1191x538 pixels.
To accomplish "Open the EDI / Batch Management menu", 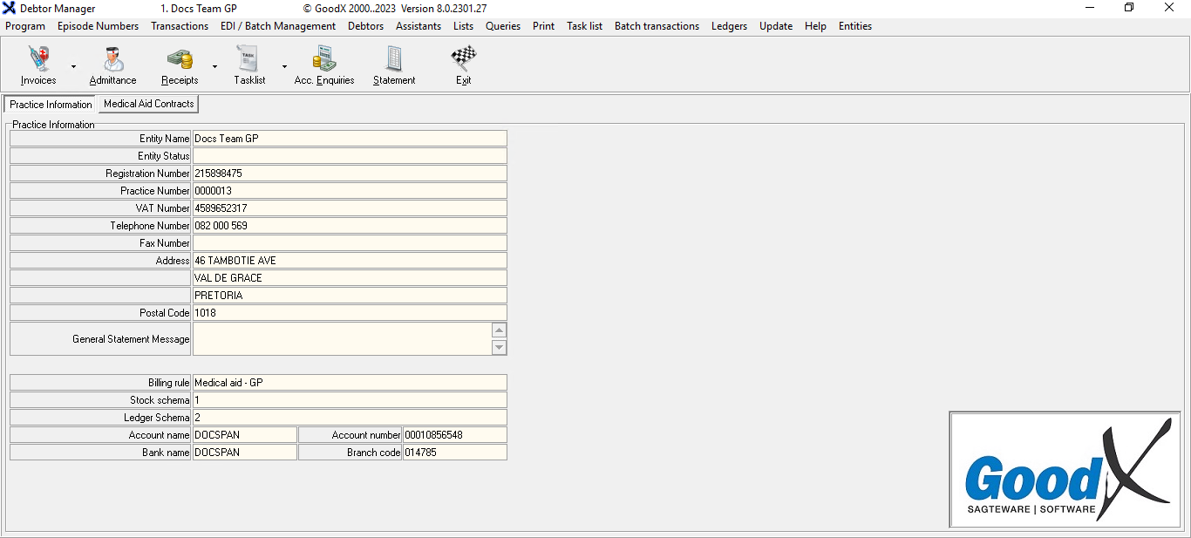I will [x=278, y=26].
